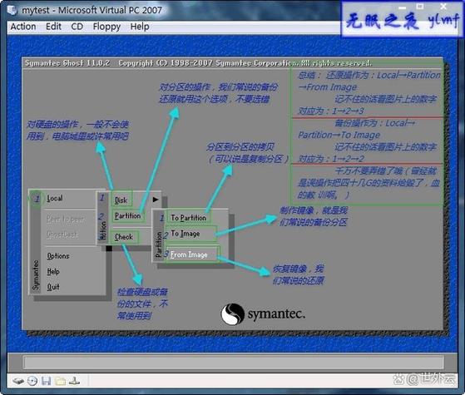This screenshot has width=465, height=395.
Task: Click the Symantec Ghost 11.0.2 copyright text
Action: point(198,63)
